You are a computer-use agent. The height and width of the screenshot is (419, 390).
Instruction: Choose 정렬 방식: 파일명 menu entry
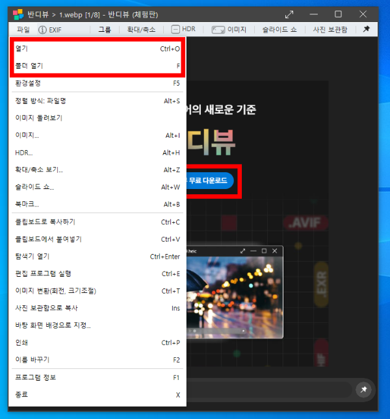(x=97, y=101)
